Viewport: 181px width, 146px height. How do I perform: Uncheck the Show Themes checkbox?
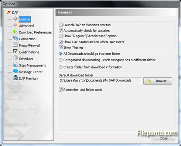tap(61, 47)
